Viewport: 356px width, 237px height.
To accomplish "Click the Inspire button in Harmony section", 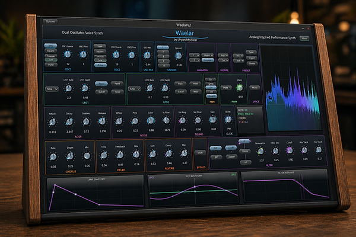I will pyautogui.click(x=208, y=60).
